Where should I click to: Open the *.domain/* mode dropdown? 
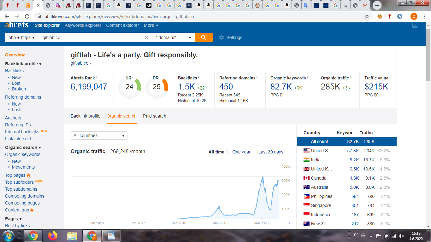174,37
